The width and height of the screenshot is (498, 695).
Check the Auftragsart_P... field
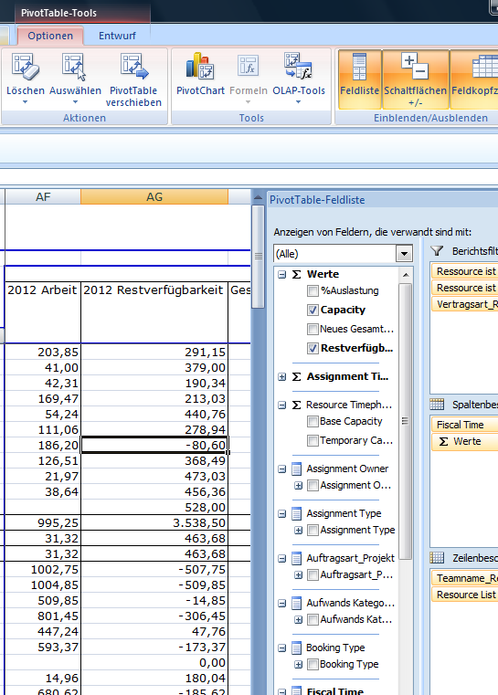(x=313, y=574)
